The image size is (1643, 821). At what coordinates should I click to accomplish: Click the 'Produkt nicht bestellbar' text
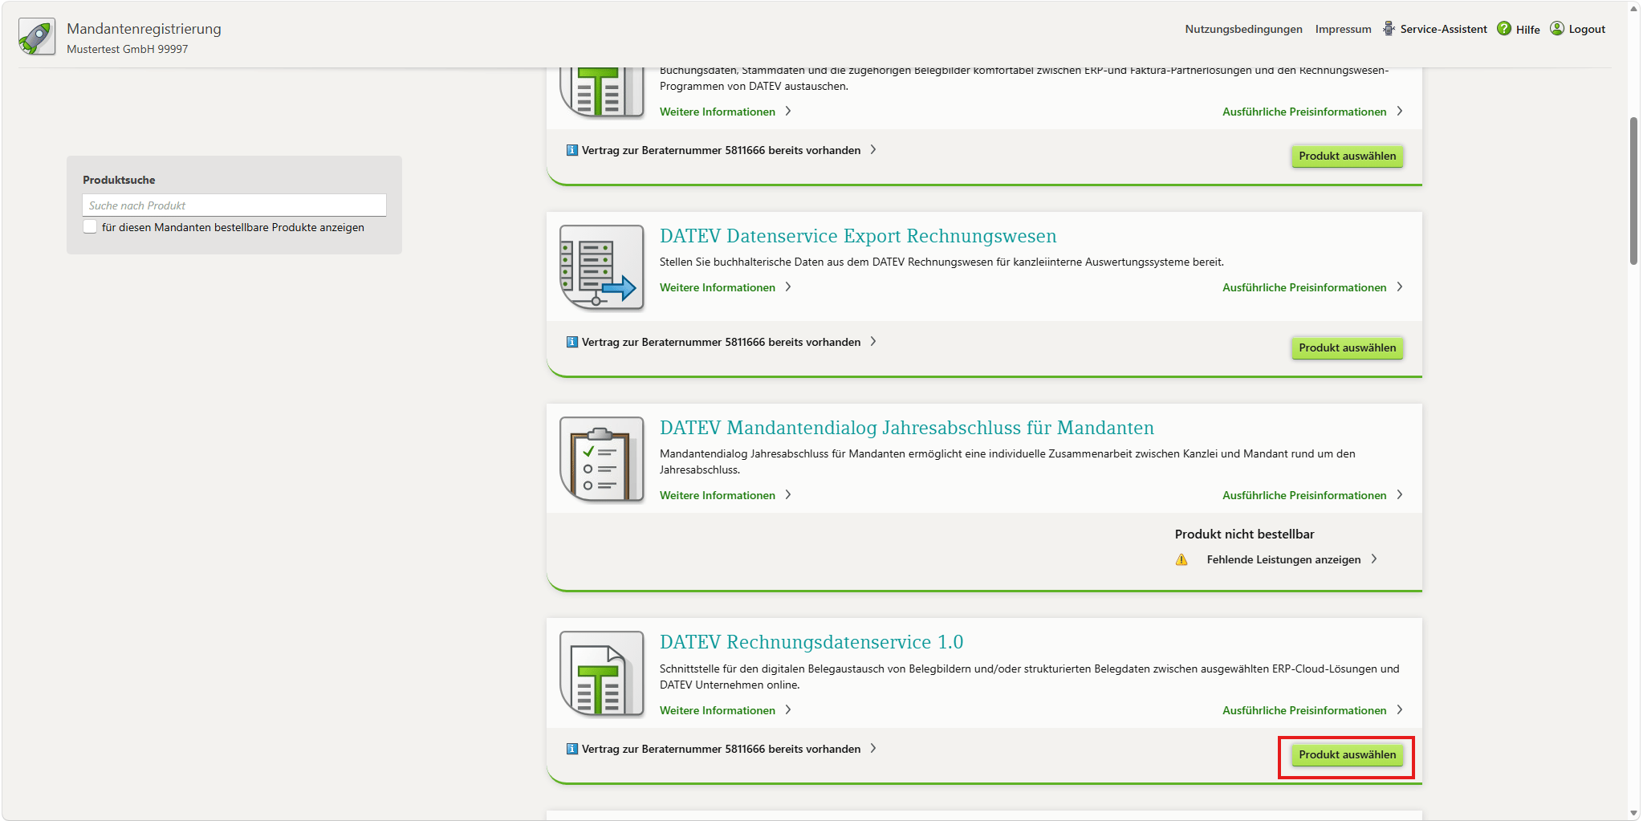tap(1244, 534)
